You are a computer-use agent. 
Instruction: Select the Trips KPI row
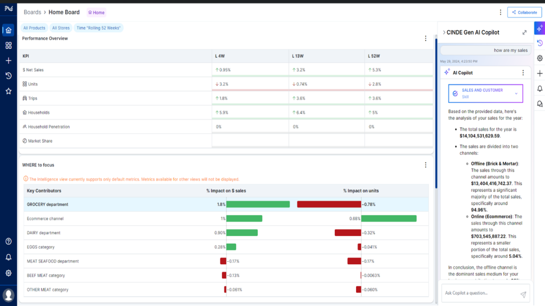click(x=226, y=98)
